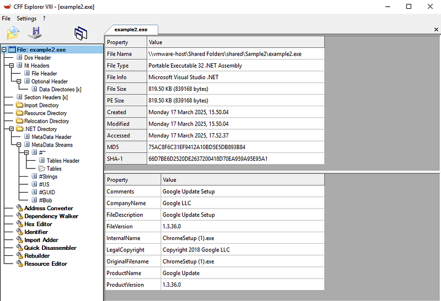Collapse the Nt Headers tree node
This screenshot has width=441, height=301.
pyautogui.click(x=12, y=65)
